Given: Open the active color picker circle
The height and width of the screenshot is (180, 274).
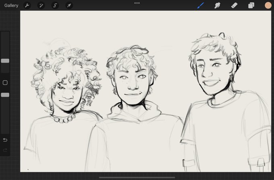Looking at the screenshot, I should 268,5.
